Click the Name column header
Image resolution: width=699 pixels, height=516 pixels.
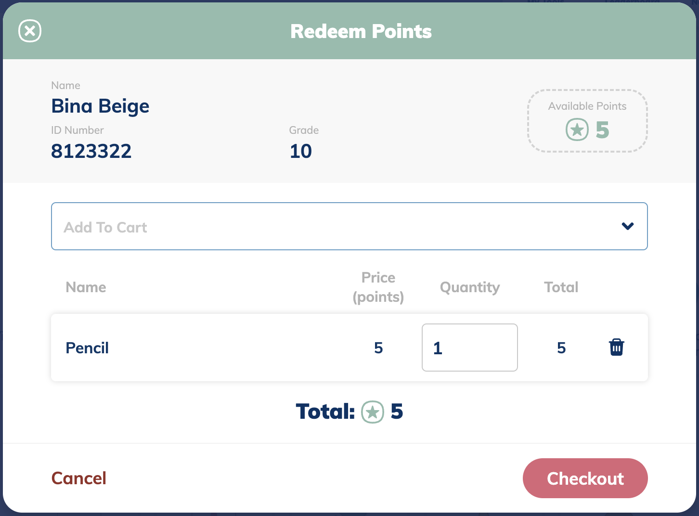point(86,287)
